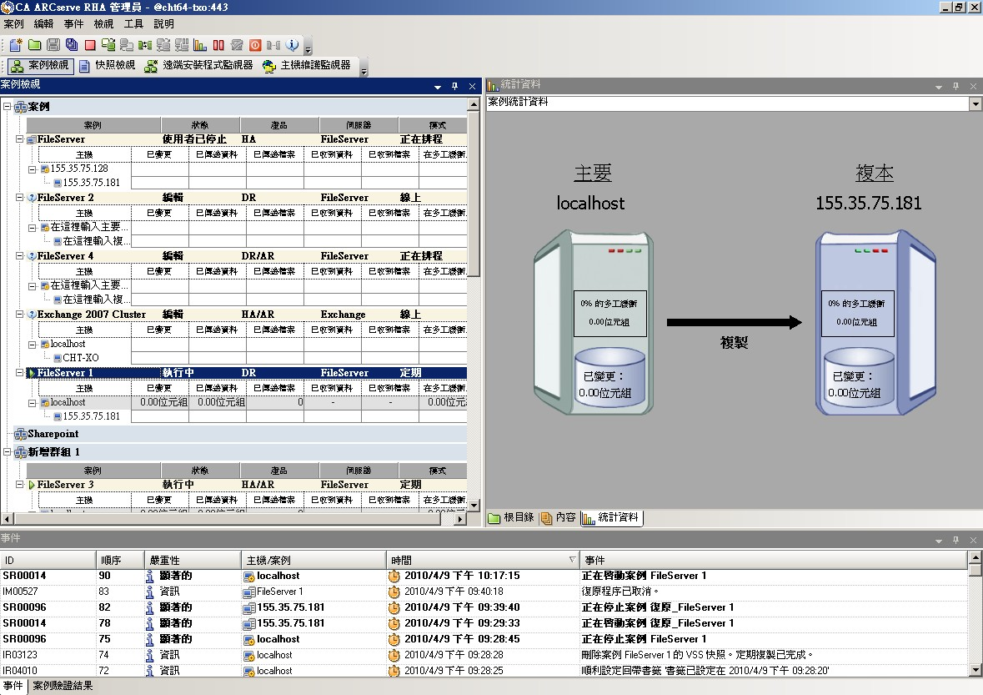
Task: Open the 案例檢視 panel options arrow
Action: click(x=438, y=88)
